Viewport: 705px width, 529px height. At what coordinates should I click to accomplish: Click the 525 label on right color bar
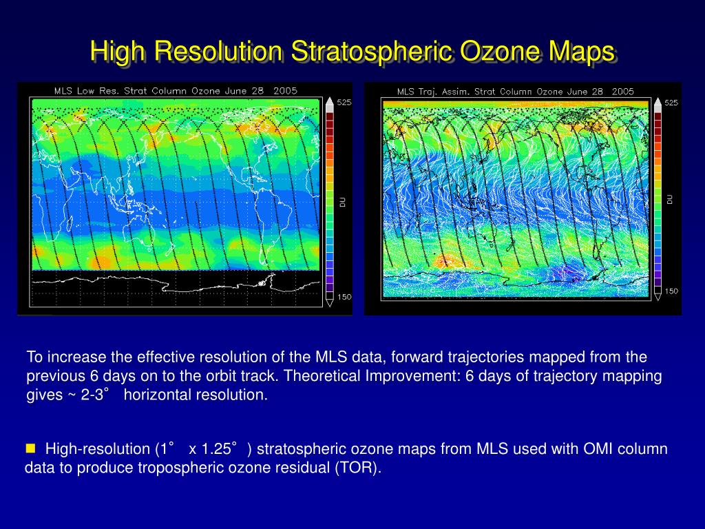point(671,103)
